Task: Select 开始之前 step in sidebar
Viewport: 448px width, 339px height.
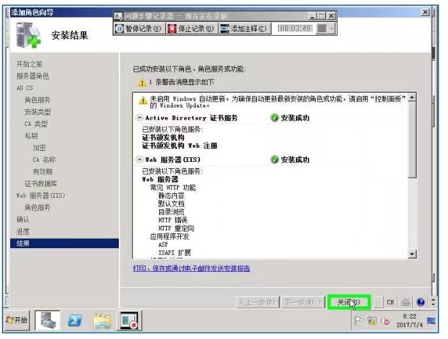Action: 29,64
